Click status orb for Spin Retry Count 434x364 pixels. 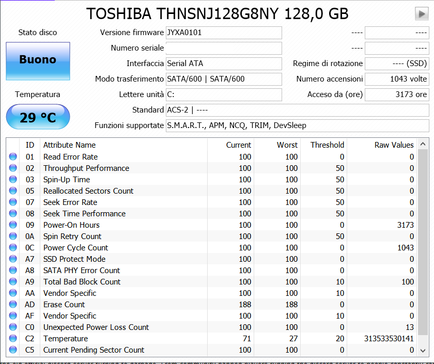tap(13, 236)
